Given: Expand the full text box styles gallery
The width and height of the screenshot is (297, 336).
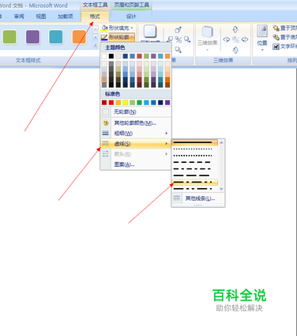Looking at the screenshot, I should tap(96, 45).
